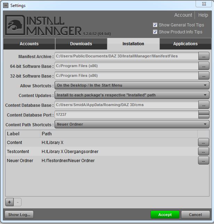The height and width of the screenshot is (224, 214).
Task: Browse path for the Testcontent row
Action: pos(204,151)
